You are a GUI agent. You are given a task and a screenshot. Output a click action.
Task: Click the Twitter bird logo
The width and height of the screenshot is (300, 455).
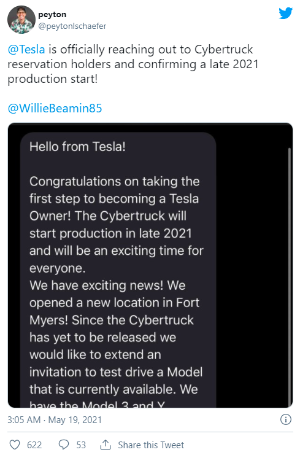click(x=285, y=13)
